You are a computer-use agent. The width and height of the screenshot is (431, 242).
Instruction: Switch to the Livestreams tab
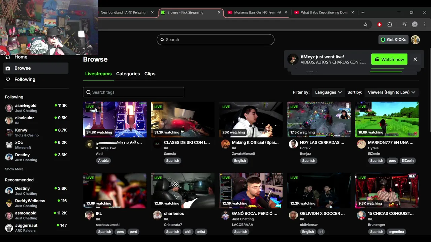point(98,74)
